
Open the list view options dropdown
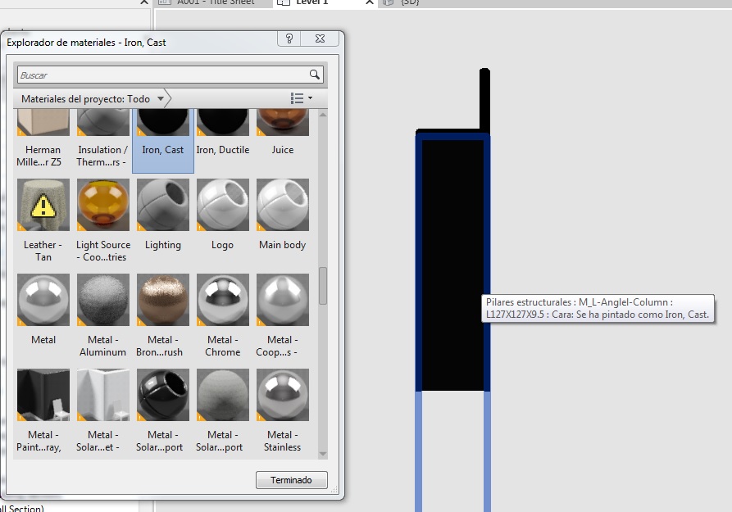(x=302, y=98)
